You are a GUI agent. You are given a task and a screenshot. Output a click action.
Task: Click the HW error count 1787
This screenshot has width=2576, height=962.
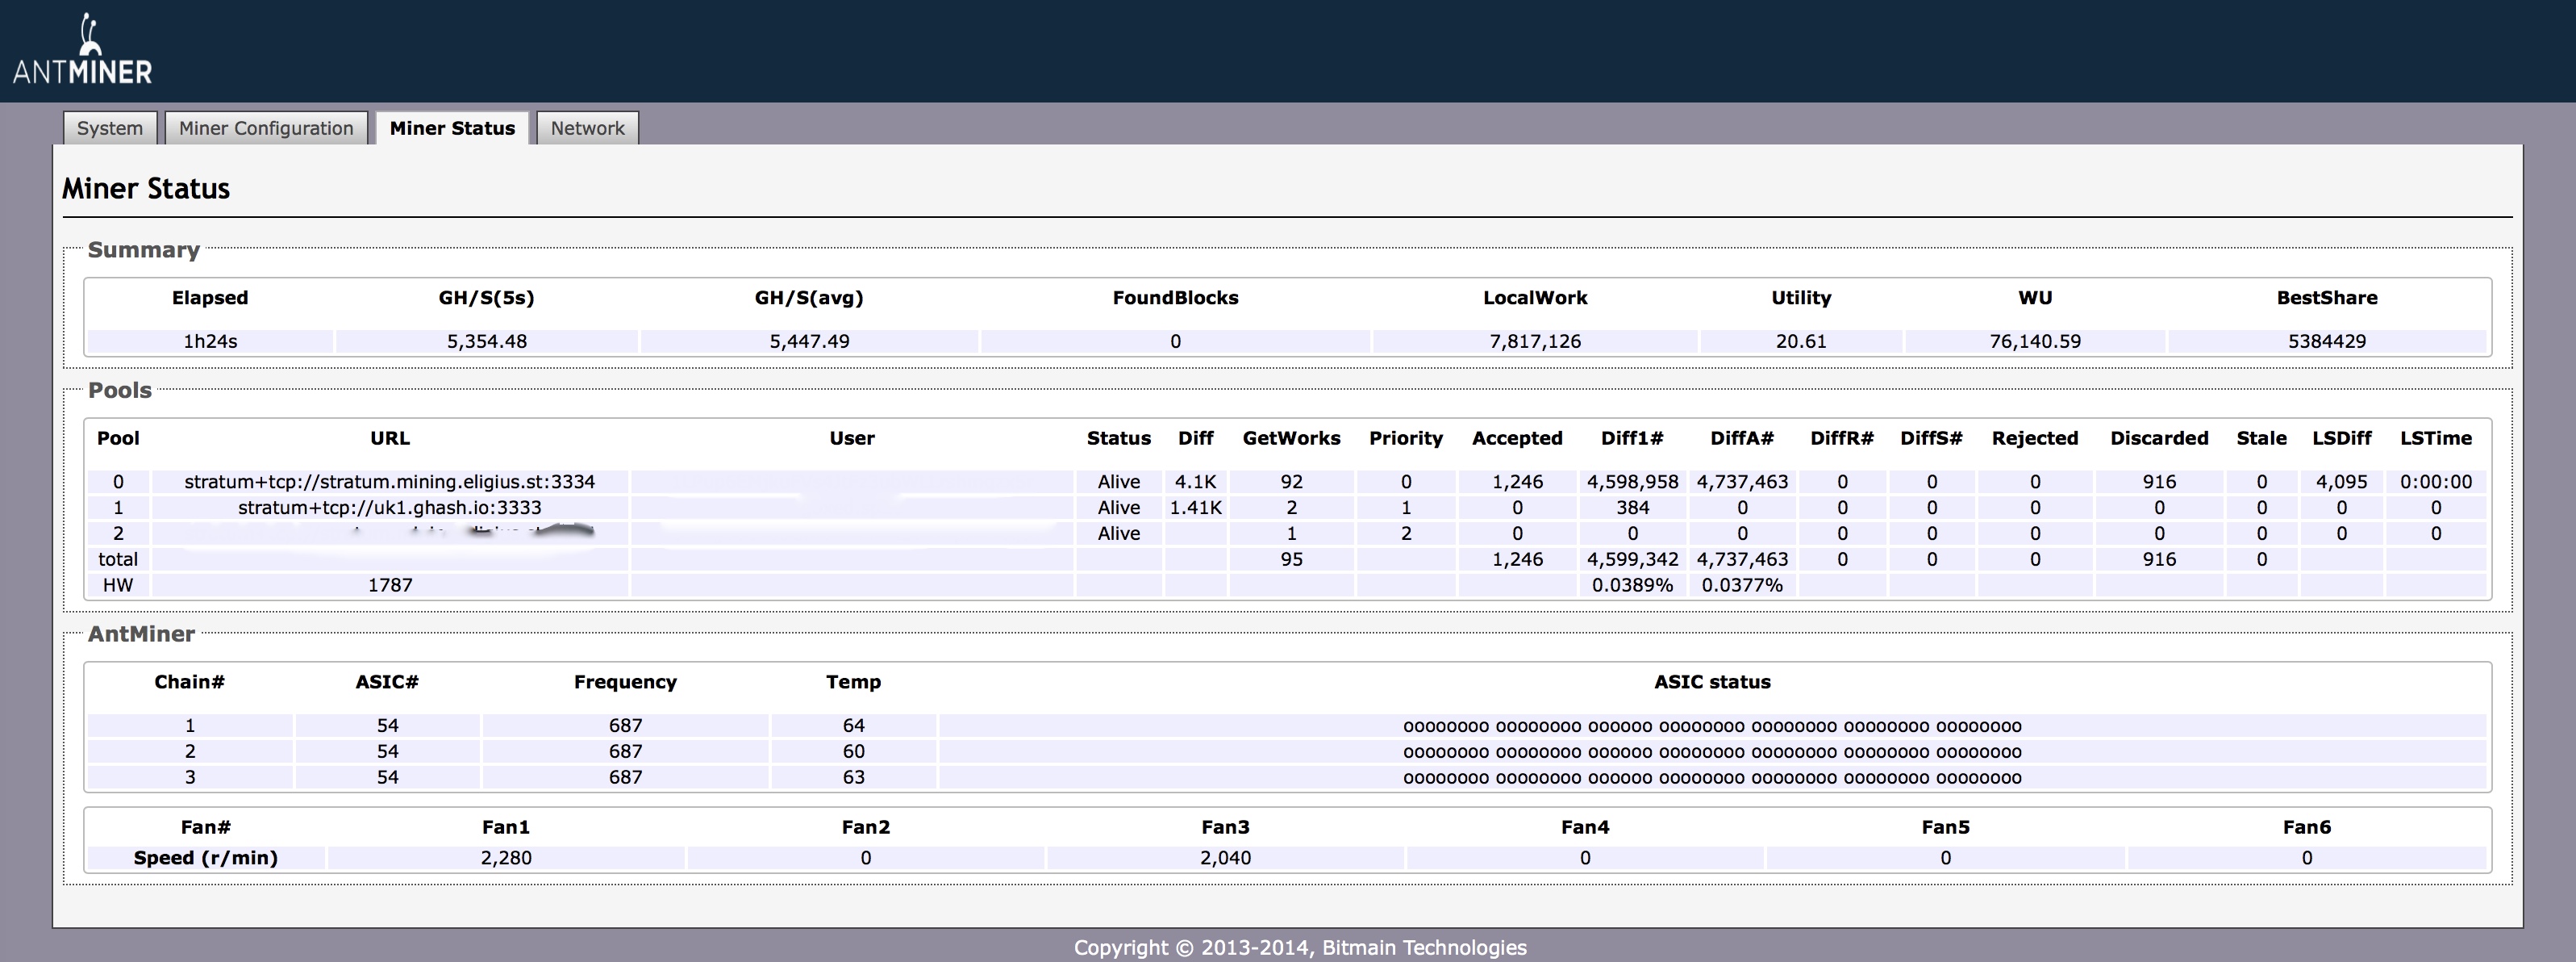click(x=390, y=586)
